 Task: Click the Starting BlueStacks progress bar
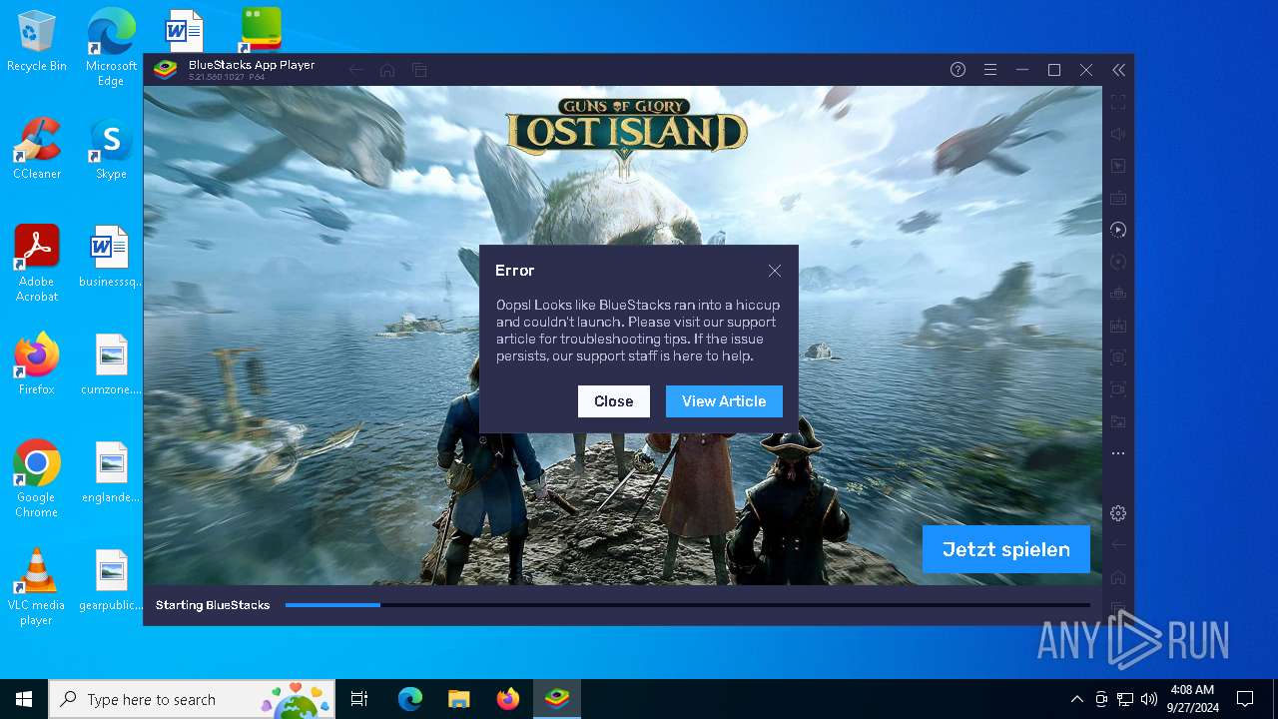point(687,605)
